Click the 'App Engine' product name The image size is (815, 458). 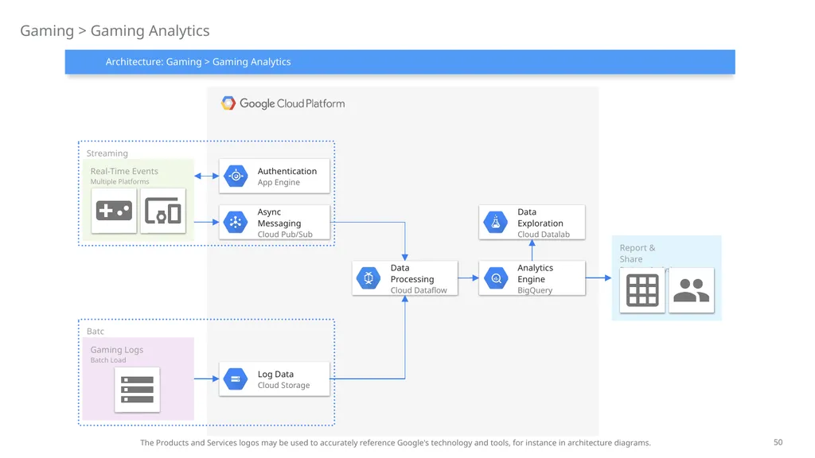(x=279, y=182)
